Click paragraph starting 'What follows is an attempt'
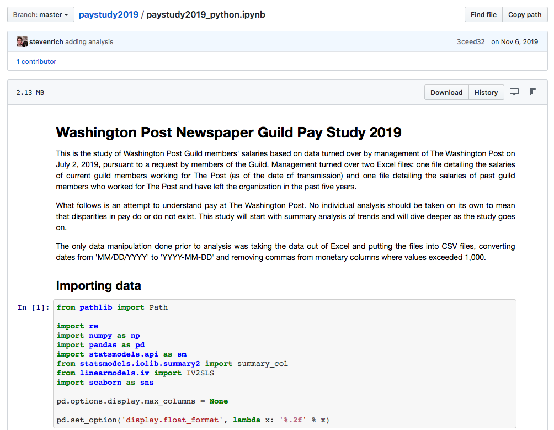This screenshot has width=554, height=430. pyautogui.click(x=285, y=216)
